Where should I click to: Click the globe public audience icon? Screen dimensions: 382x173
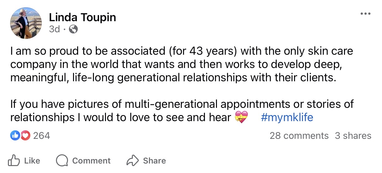click(x=73, y=29)
